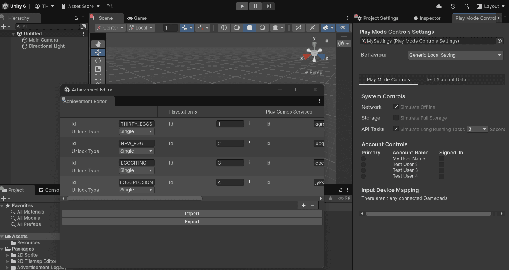The width and height of the screenshot is (509, 270).
Task: Select the Rotate tool
Action: click(x=98, y=61)
